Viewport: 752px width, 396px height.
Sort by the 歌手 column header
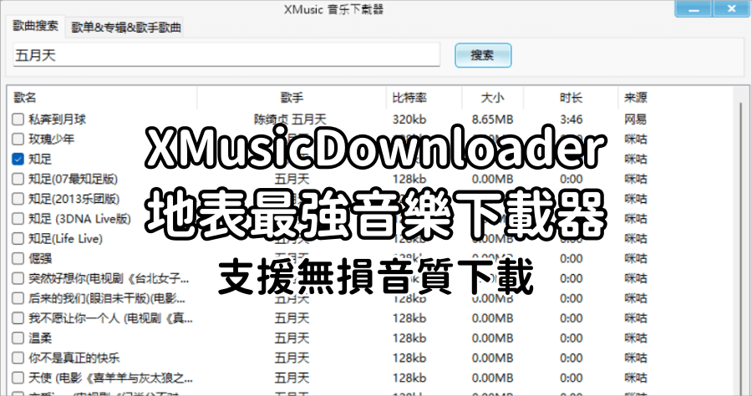(x=292, y=98)
